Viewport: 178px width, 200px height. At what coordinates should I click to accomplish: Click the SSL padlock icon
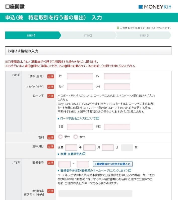pyautogui.click(x=118, y=28)
